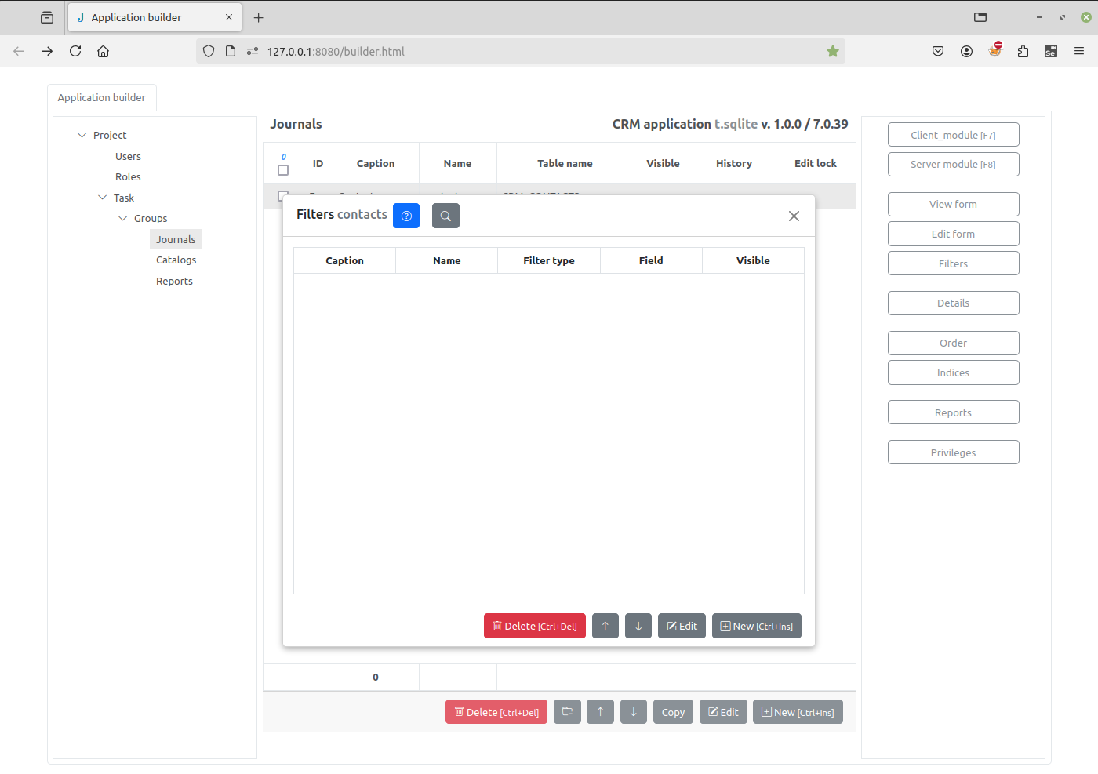
Task: Move filter up with dialog arrow button
Action: pos(605,626)
